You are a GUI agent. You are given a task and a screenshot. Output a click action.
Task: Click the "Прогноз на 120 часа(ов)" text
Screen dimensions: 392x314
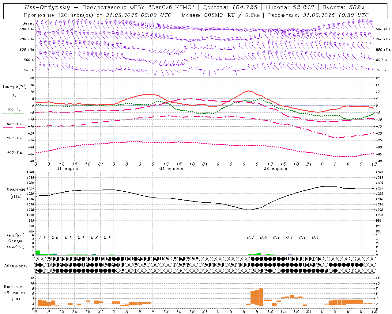pos(58,15)
